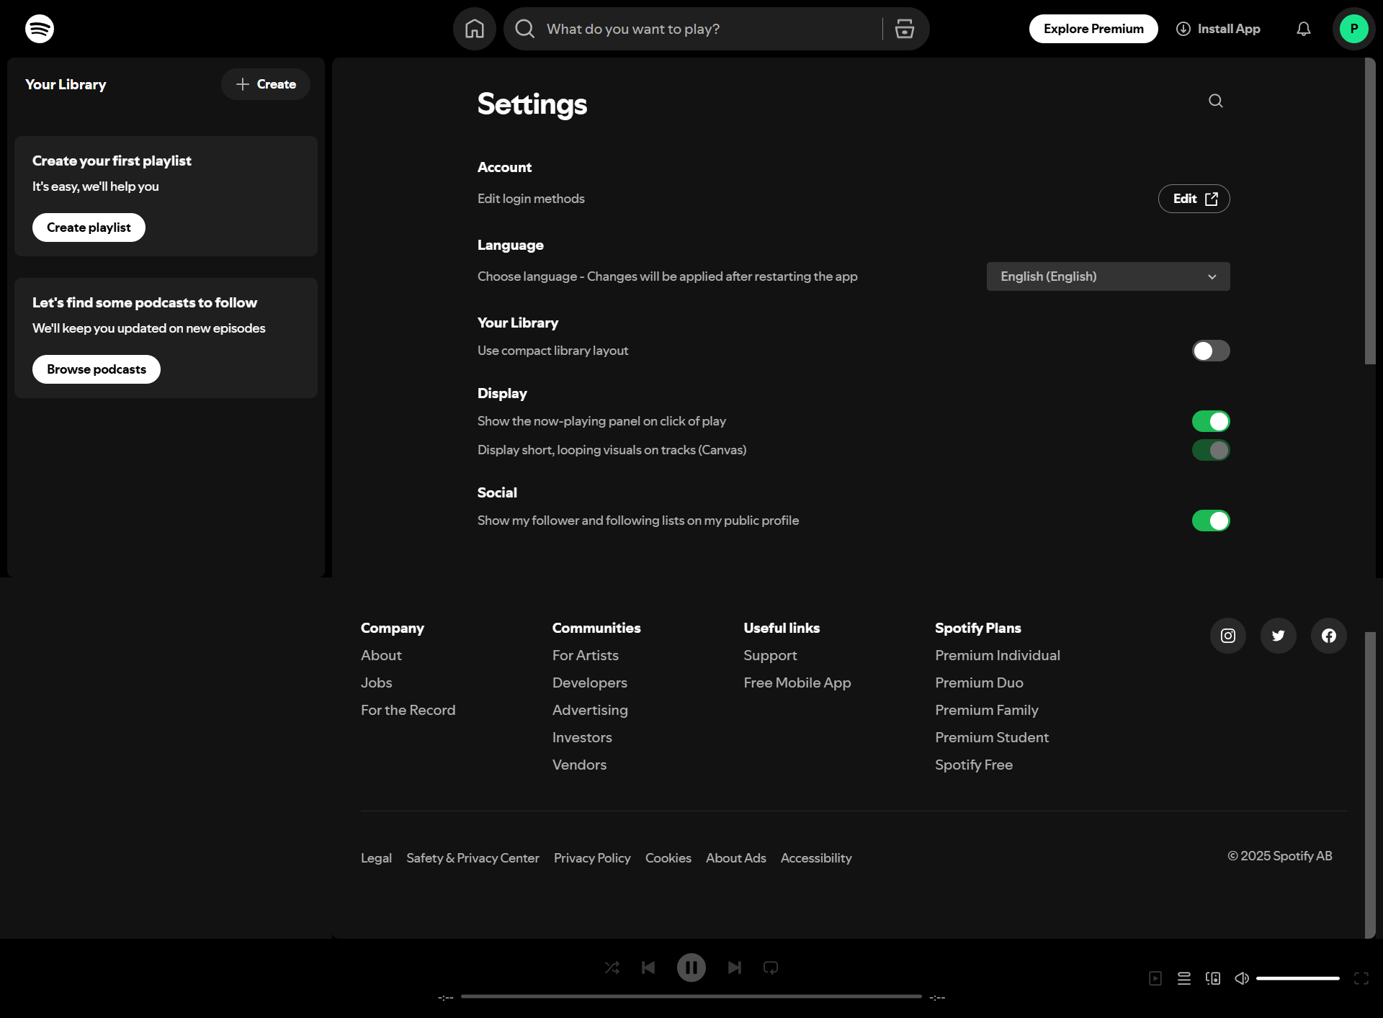Open Spotify Free plan link
The image size is (1383, 1018).
coord(973,765)
